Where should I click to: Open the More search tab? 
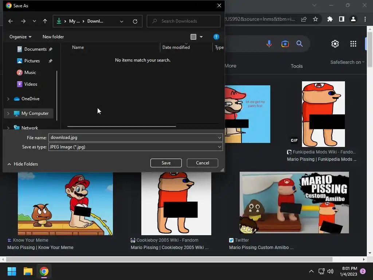(231, 66)
